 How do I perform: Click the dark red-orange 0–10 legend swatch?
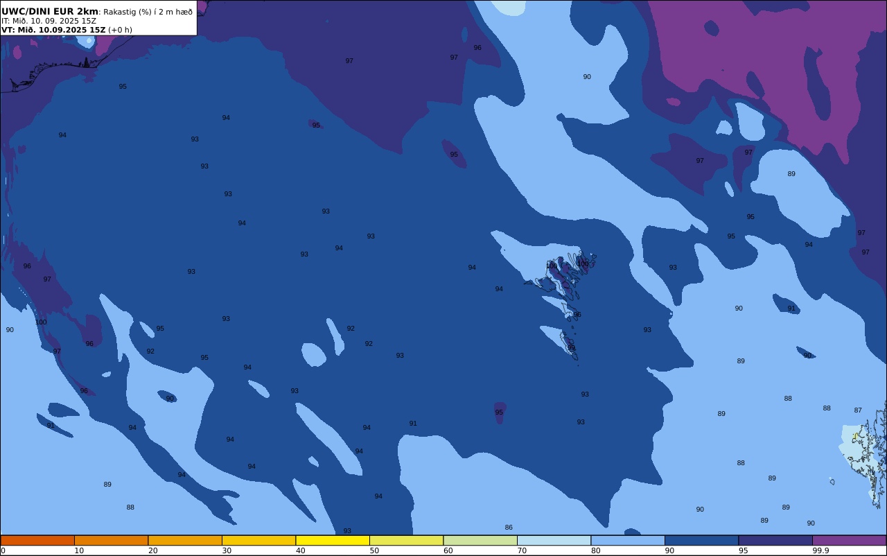click(x=37, y=540)
